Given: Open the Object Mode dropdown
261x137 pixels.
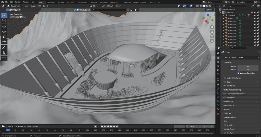Looking at the screenshot, I should 15,6.
